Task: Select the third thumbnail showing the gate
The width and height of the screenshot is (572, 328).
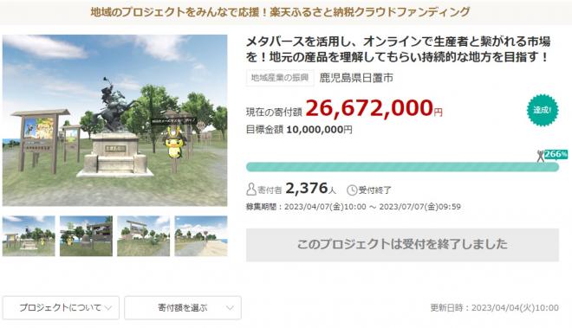Action: pyautogui.click(x=143, y=235)
